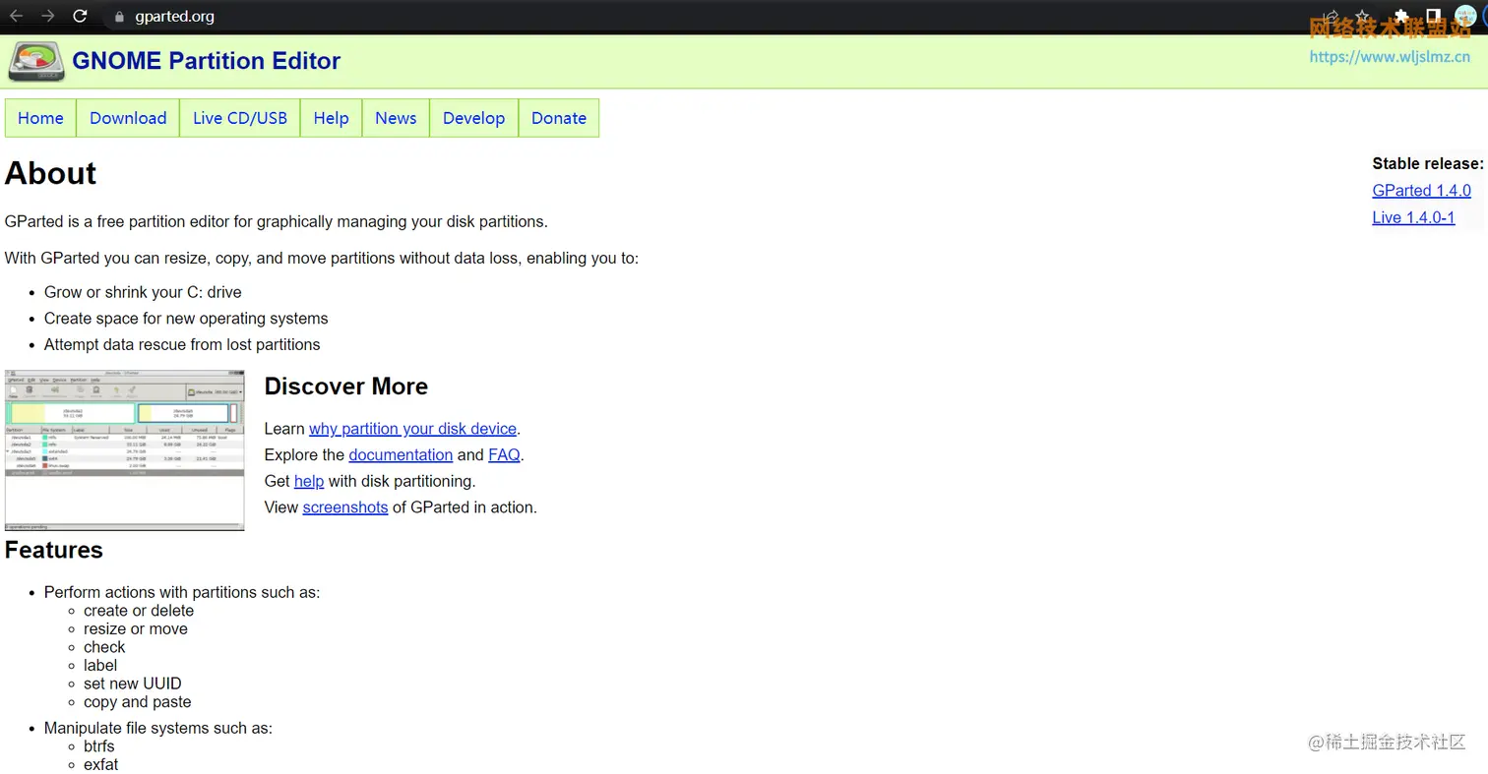Viewport: 1488px width, 774px height.
Task: Click the 'label' list item
Action: 100,666
